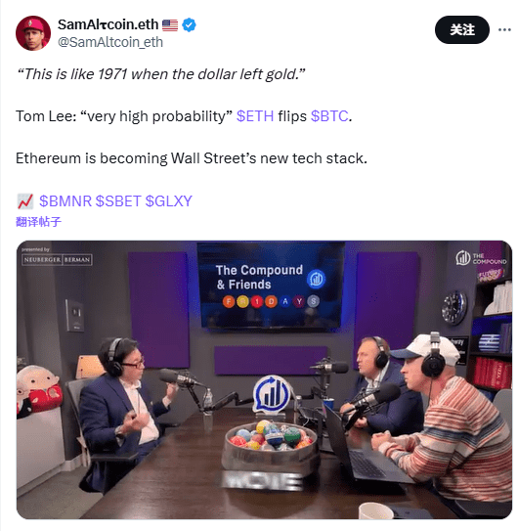Open the $SBET cashtag
The height and width of the screenshot is (531, 518).
[118, 201]
